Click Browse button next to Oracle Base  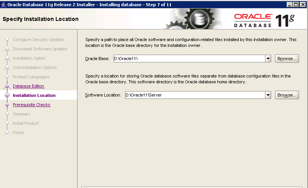pos(287,59)
